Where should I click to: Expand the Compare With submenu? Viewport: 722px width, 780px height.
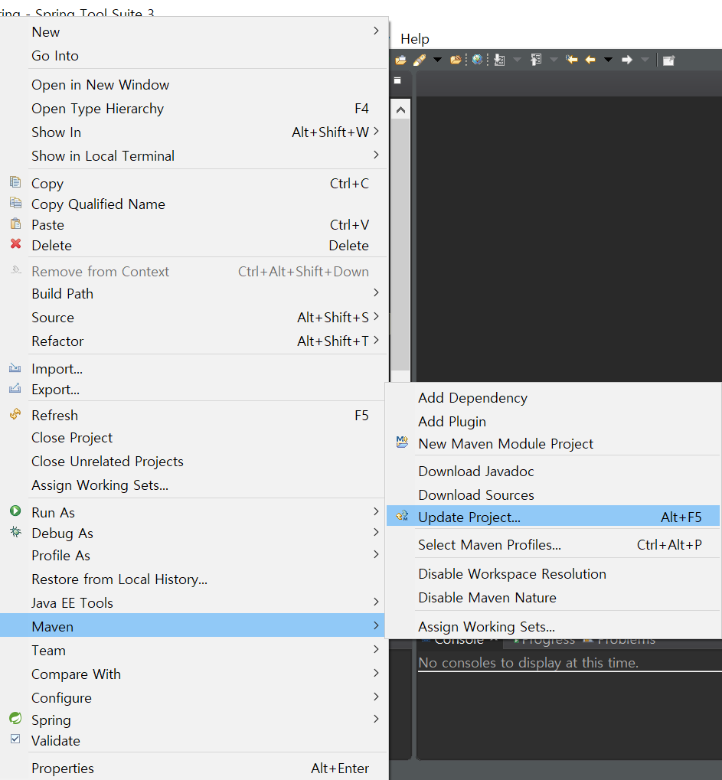[194, 674]
